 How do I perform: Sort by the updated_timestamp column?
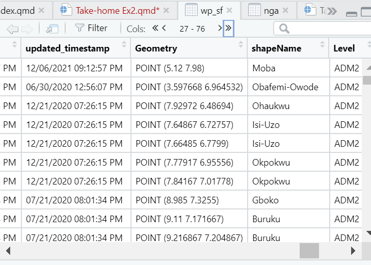point(124,45)
